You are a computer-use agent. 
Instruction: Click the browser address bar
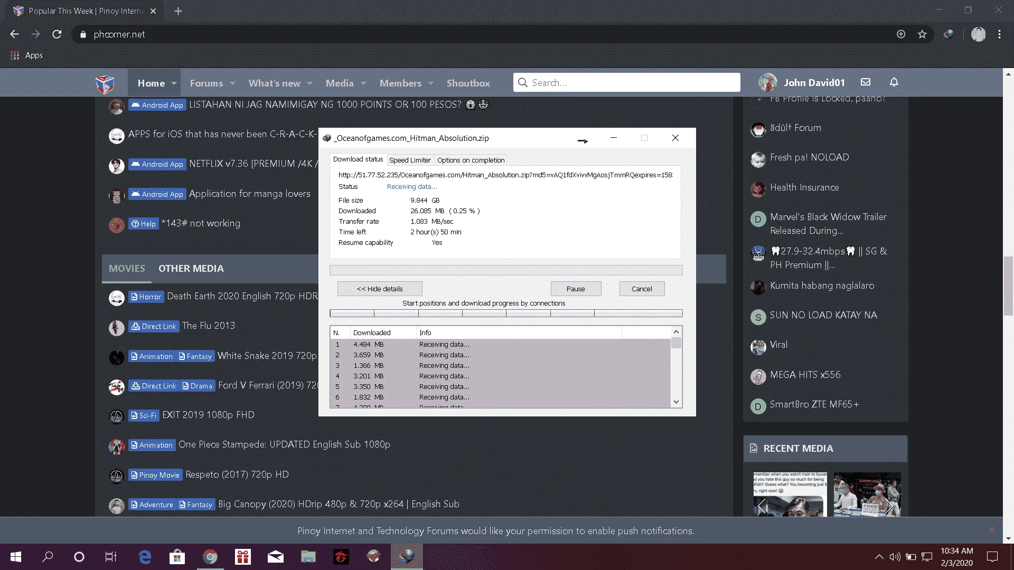[x=486, y=34]
